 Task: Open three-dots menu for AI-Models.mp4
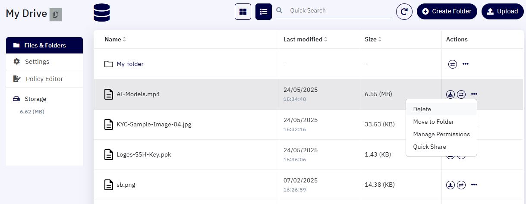pos(474,94)
